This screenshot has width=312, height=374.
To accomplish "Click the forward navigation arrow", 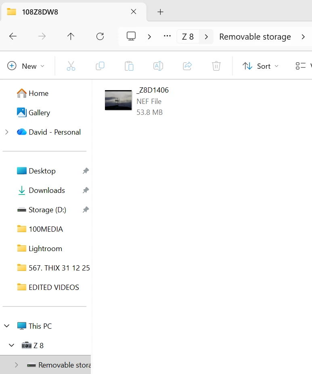I will (42, 36).
